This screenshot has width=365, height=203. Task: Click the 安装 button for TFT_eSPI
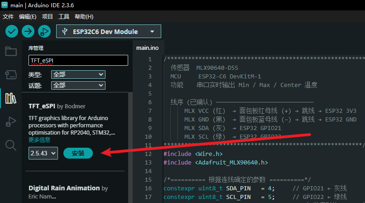tap(78, 153)
